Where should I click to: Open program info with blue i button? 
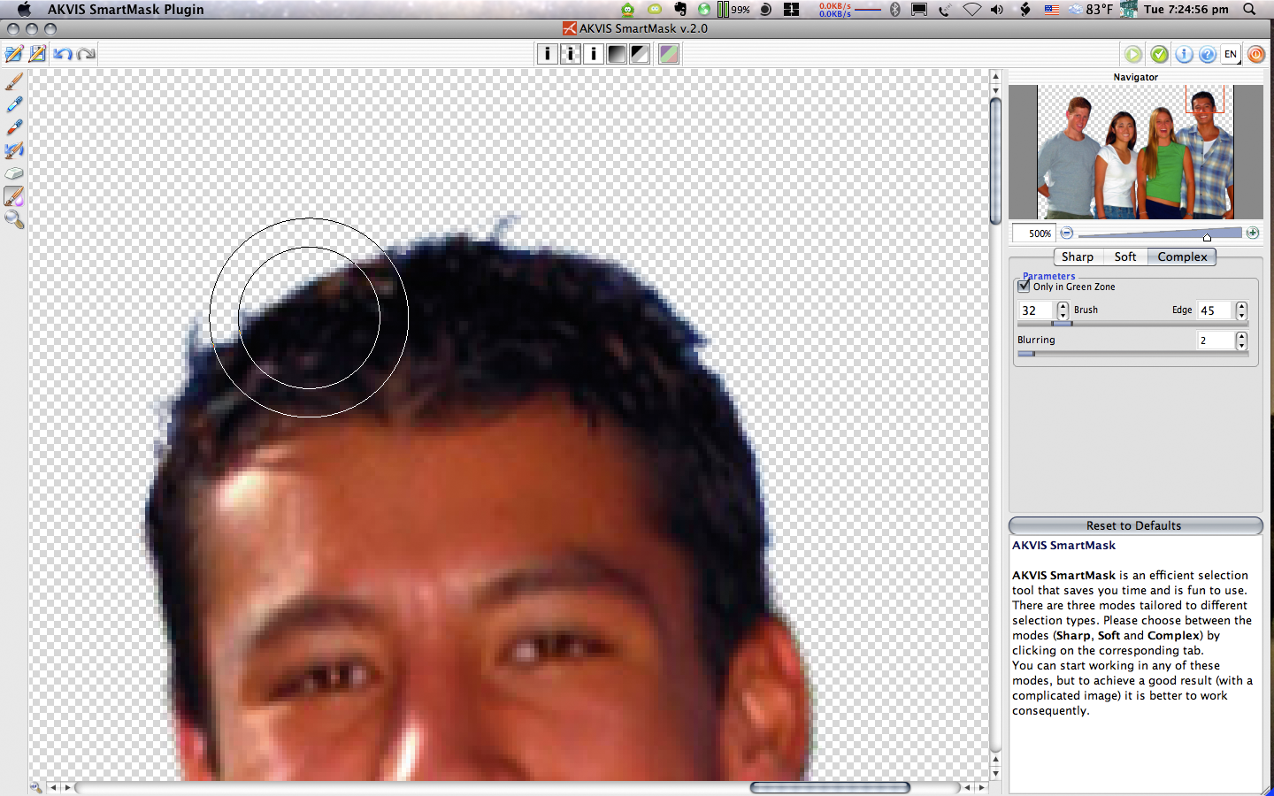pyautogui.click(x=1184, y=55)
